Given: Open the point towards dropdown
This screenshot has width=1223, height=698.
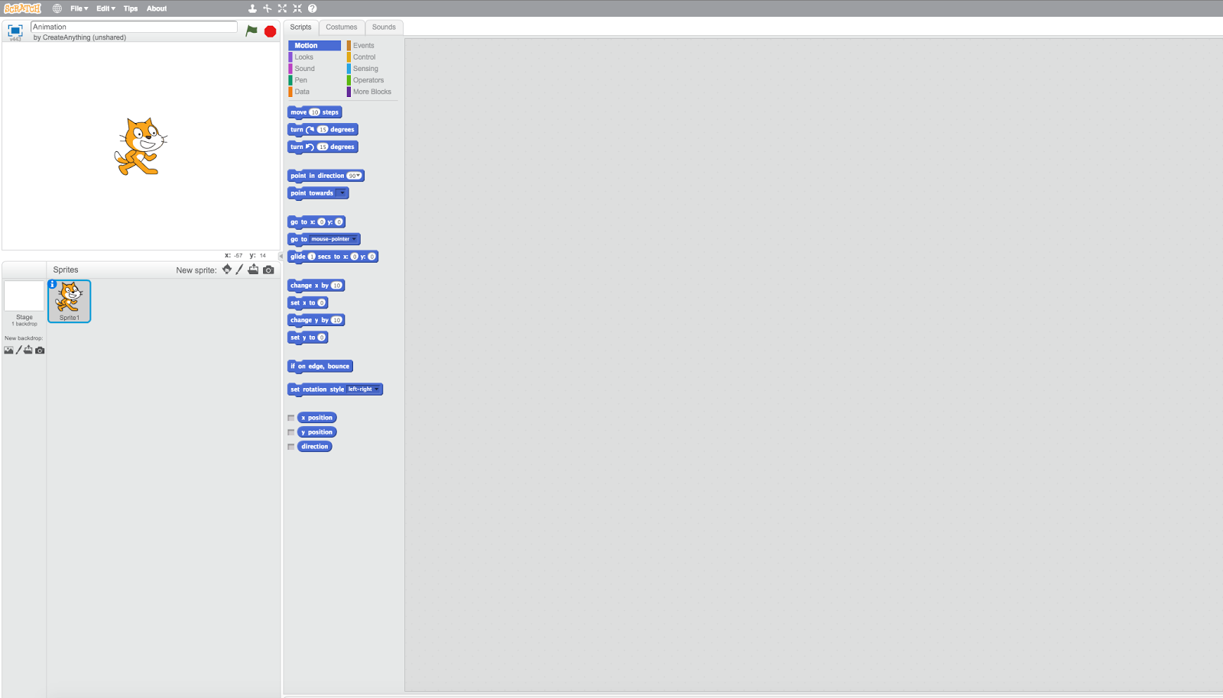Looking at the screenshot, I should coord(342,193).
